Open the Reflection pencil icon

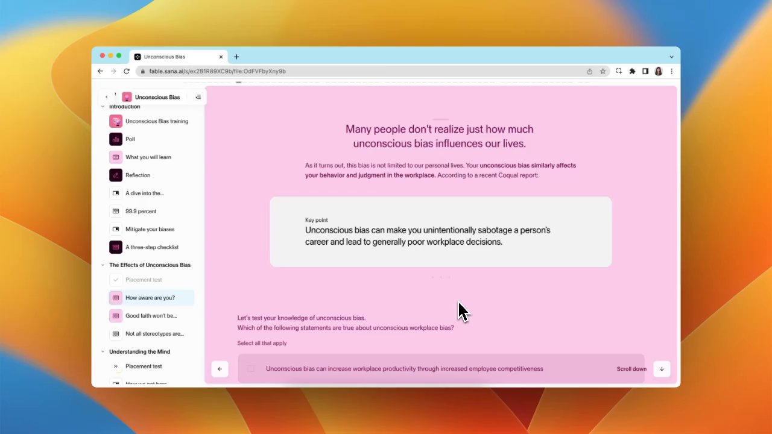116,175
